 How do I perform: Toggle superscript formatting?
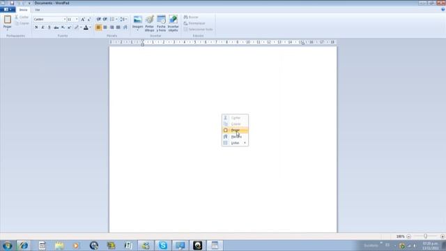coord(70,27)
